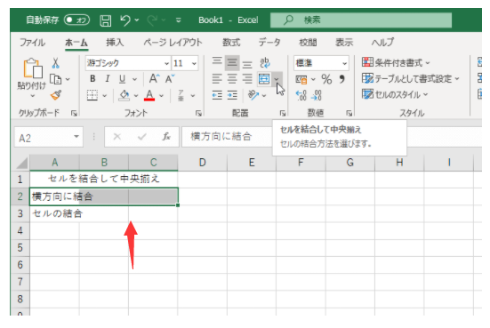Switch to the 表示 tab
The height and width of the screenshot is (328, 490).
coord(344,43)
